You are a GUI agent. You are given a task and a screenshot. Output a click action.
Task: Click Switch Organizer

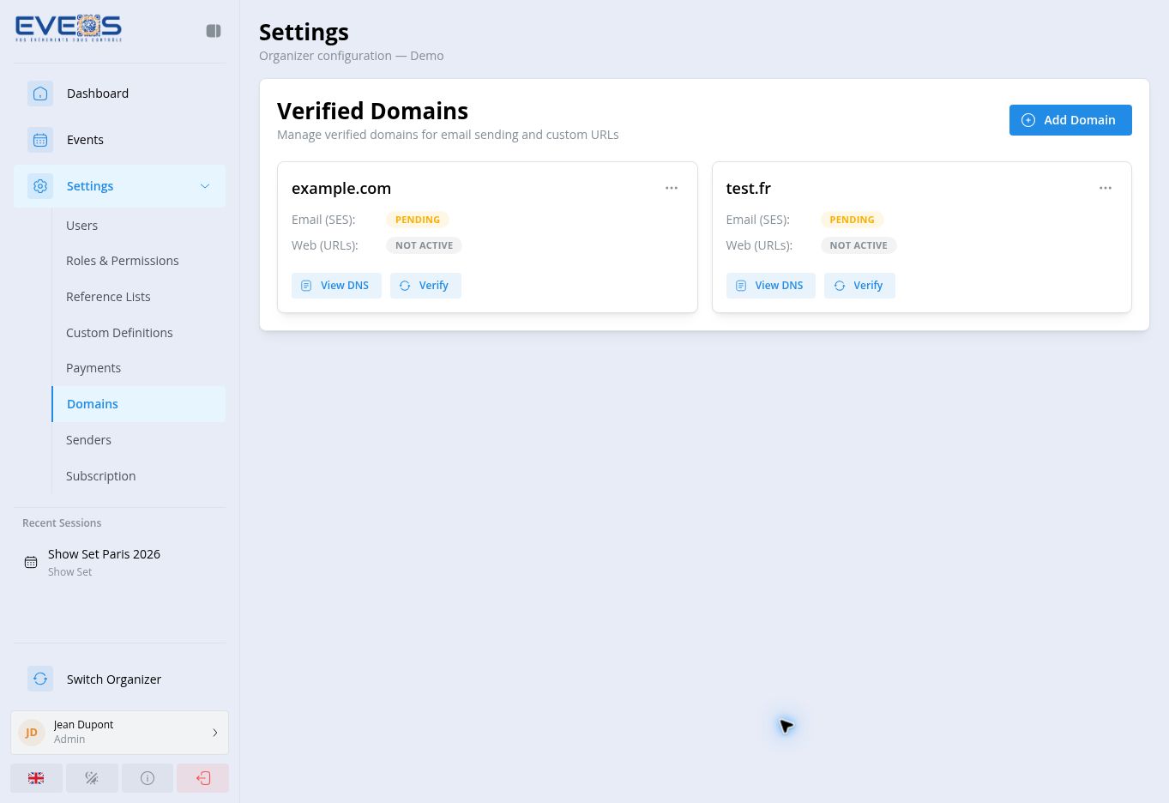point(119,679)
